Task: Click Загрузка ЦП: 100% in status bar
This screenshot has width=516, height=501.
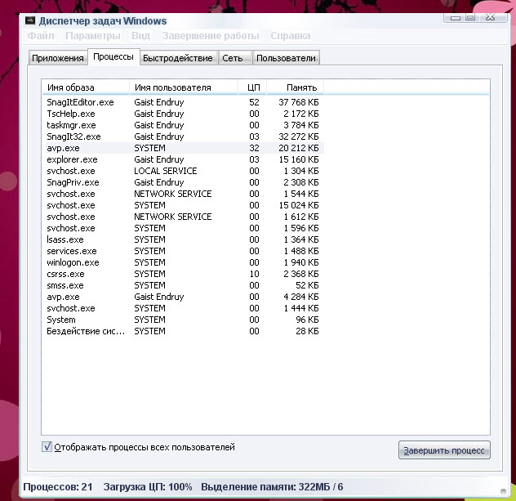Action: pos(148,486)
